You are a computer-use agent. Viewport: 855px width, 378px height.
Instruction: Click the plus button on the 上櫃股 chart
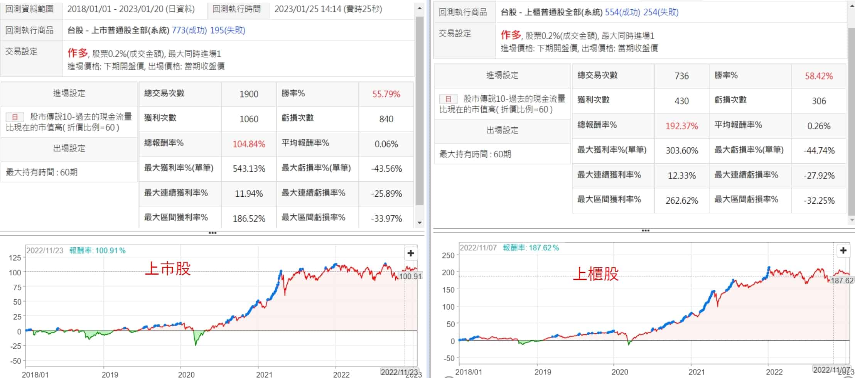843,250
